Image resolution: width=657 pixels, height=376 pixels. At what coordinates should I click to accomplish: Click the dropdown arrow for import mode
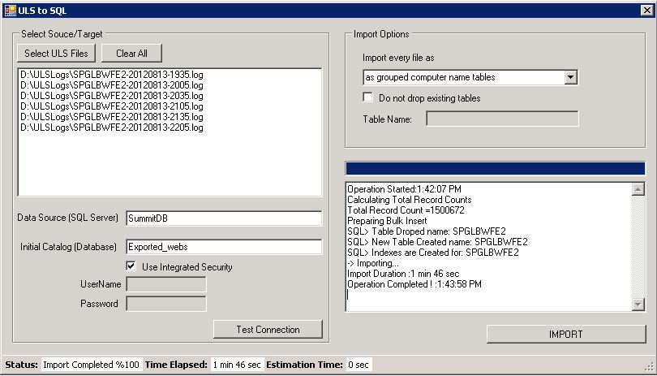(x=570, y=77)
